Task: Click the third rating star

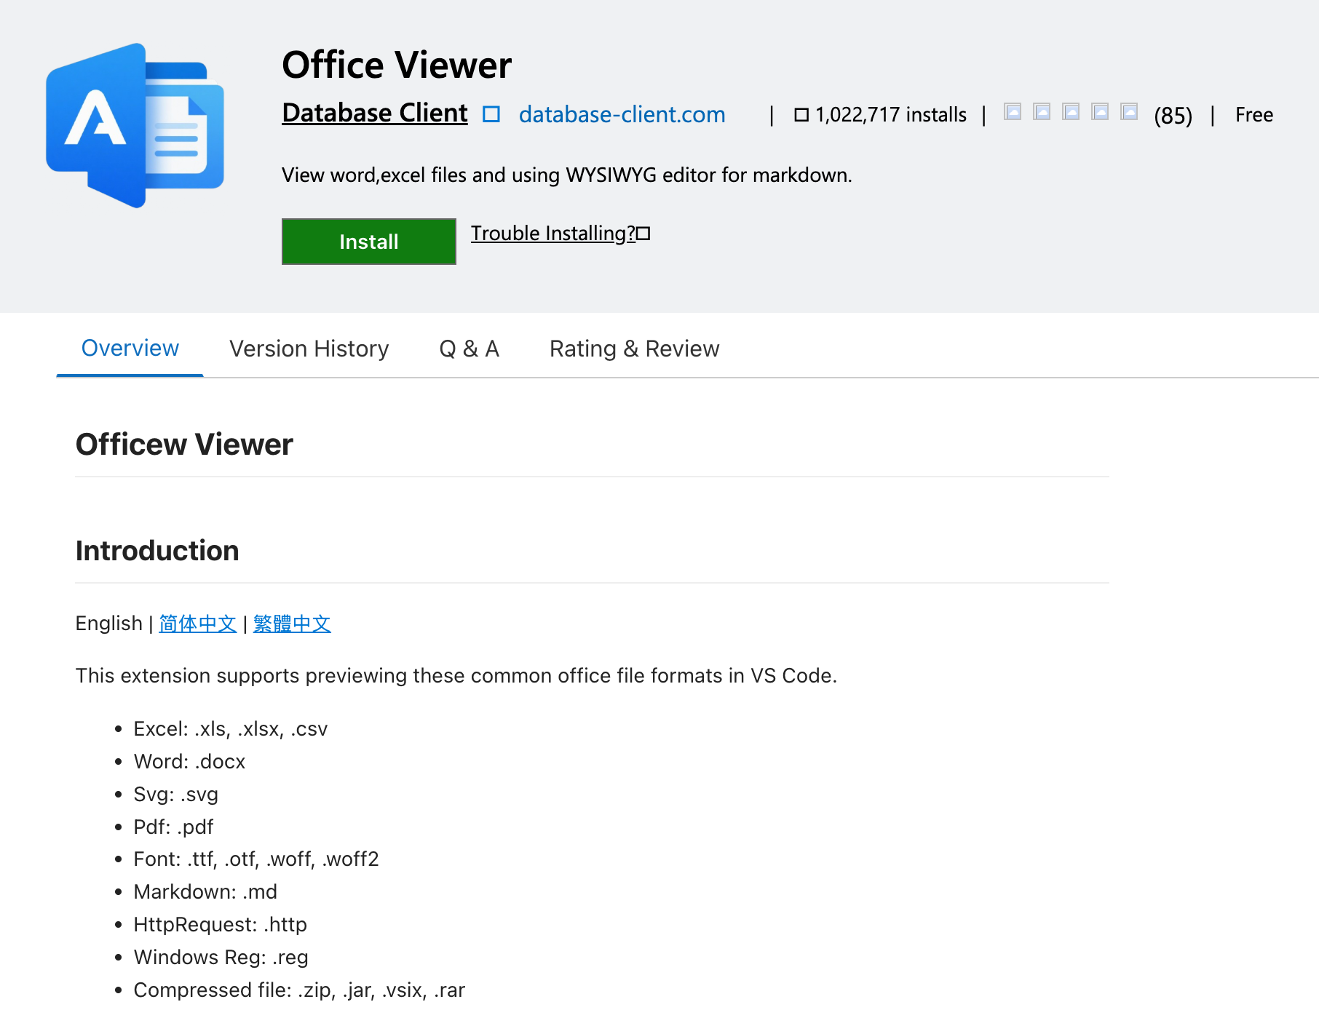Action: 1071,112
